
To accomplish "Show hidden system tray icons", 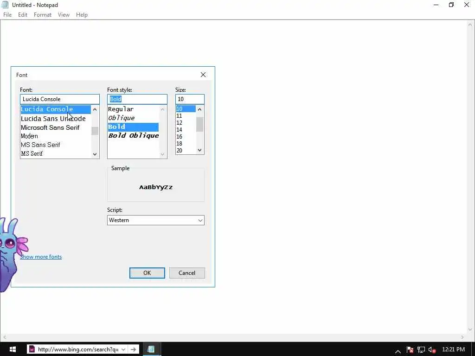I will click(398, 351).
